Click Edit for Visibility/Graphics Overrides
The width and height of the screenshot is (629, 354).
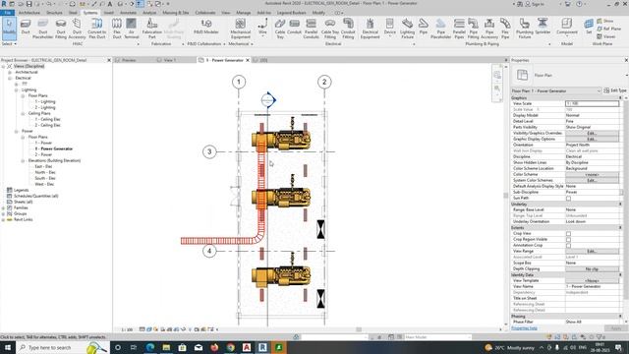pos(592,133)
